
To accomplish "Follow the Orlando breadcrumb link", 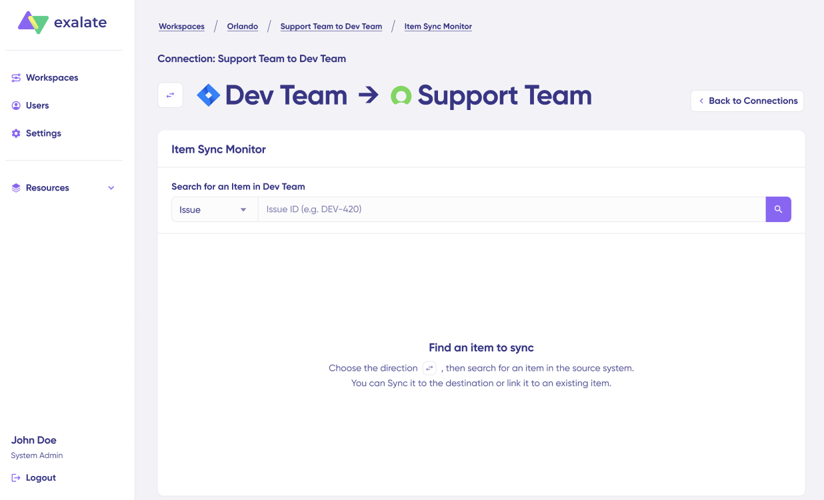I will [x=243, y=27].
